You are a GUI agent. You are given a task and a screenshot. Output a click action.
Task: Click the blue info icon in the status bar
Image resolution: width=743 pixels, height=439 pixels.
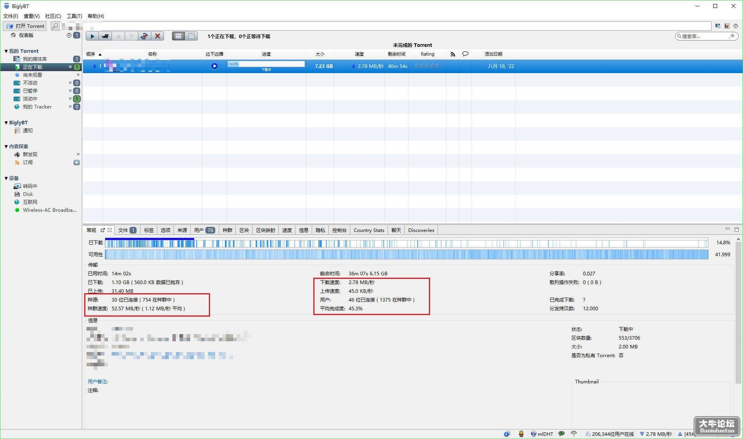point(507,434)
